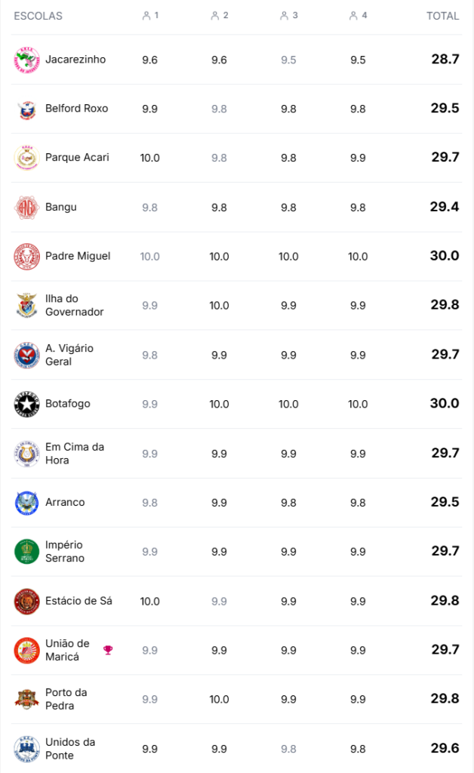Open the Parque Acari school name link
This screenshot has width=474, height=773.
pos(77,158)
